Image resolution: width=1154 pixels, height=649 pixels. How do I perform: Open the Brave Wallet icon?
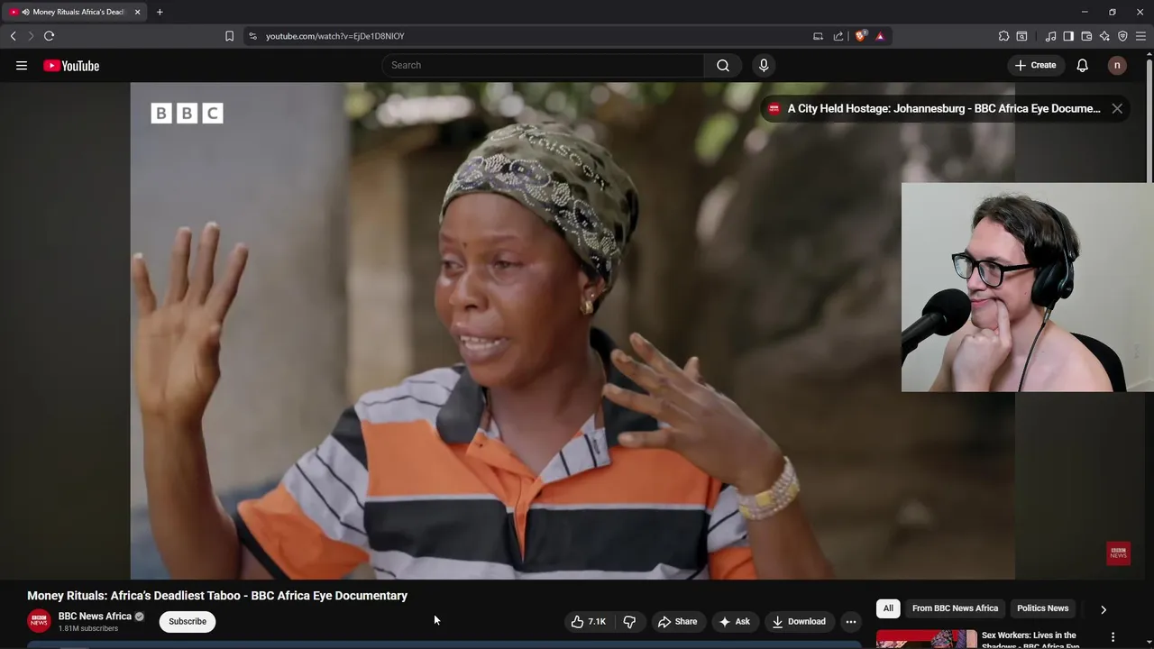pyautogui.click(x=1086, y=36)
